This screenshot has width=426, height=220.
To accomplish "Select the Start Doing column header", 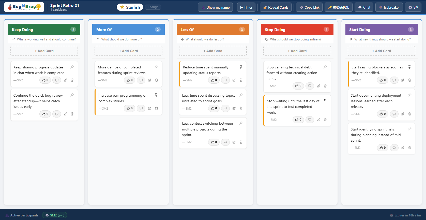I will point(382,30).
